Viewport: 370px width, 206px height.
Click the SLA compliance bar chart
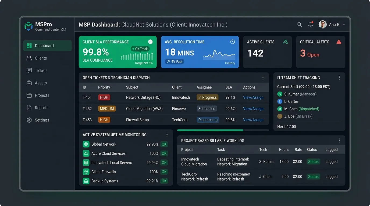tap(137, 56)
